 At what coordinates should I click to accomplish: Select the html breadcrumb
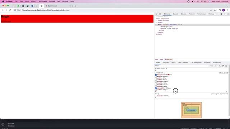point(157,59)
